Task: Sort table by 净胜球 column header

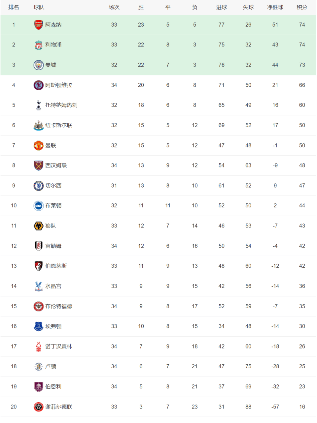Action: click(275, 7)
